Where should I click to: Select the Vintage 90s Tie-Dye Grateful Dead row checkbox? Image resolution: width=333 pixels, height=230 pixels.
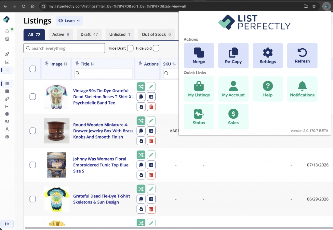(x=33, y=97)
